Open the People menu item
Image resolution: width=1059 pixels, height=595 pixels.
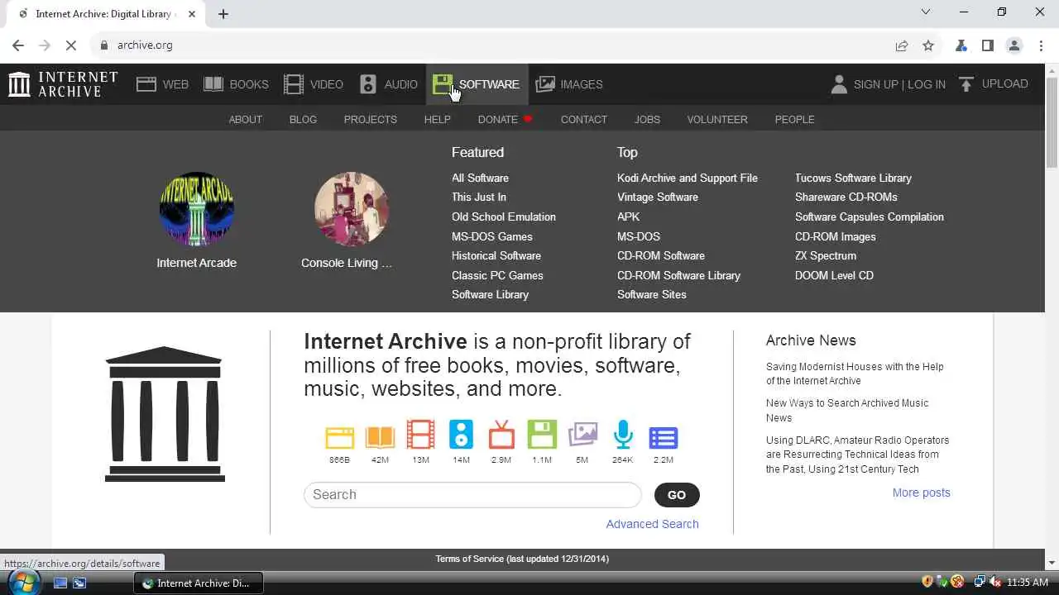click(x=795, y=119)
